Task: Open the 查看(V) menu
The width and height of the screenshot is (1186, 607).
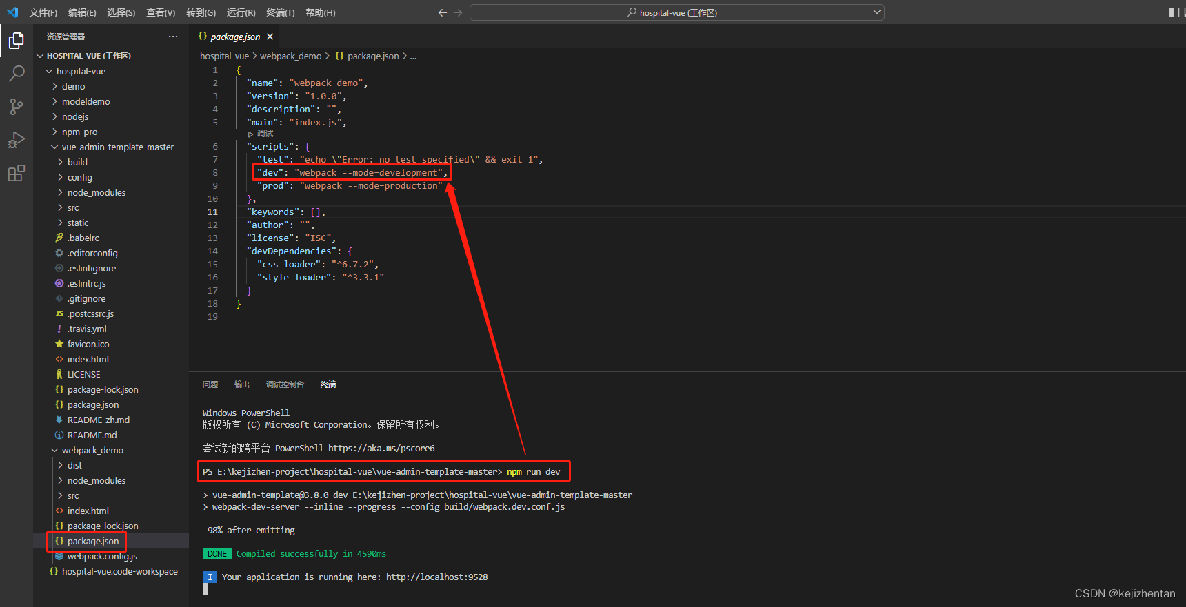Action: 161,12
